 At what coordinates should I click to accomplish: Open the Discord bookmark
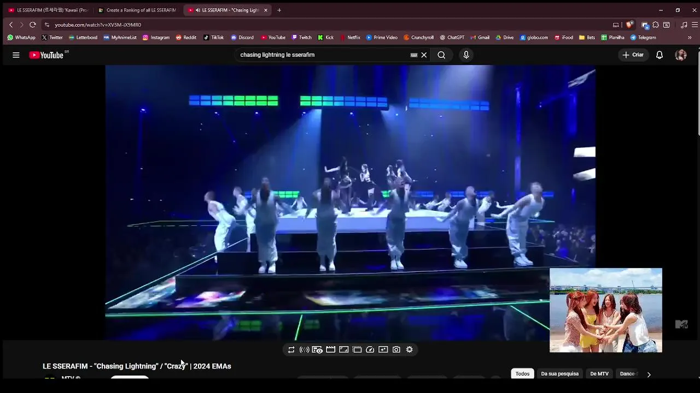pyautogui.click(x=242, y=38)
